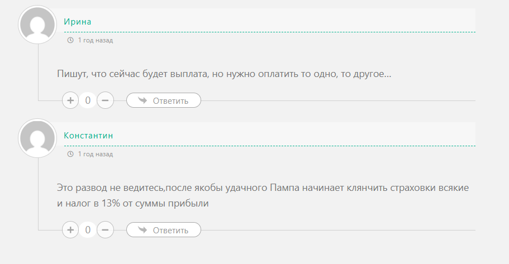Click Константин's avatar placeholder image
This screenshot has height=264, width=509.
coord(37,138)
